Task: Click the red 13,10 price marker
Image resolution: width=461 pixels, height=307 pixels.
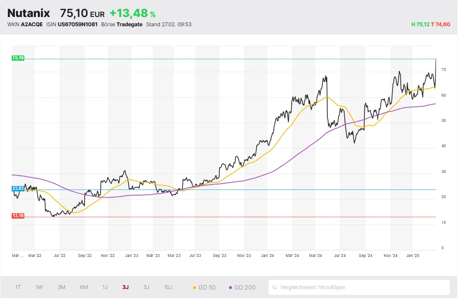Action: tap(18, 216)
